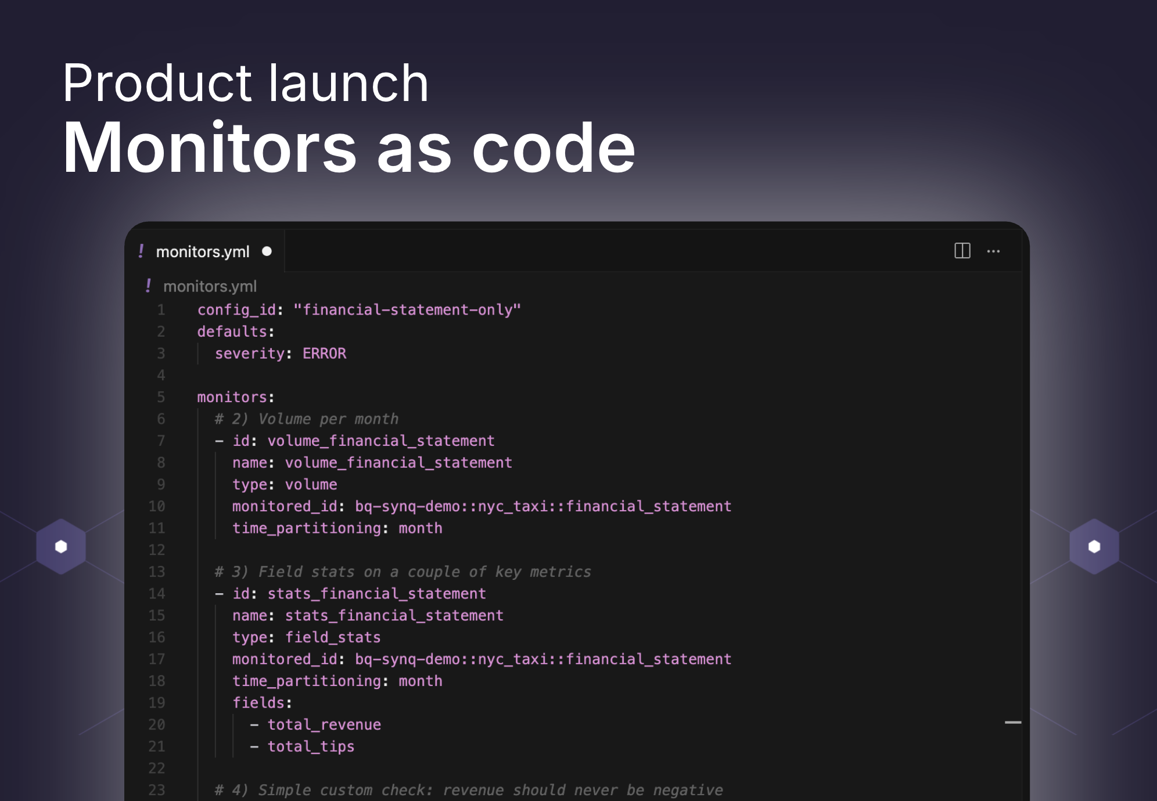Viewport: 1157px width, 801px height.
Task: Click the right hexagon decoration icon
Action: click(1094, 546)
